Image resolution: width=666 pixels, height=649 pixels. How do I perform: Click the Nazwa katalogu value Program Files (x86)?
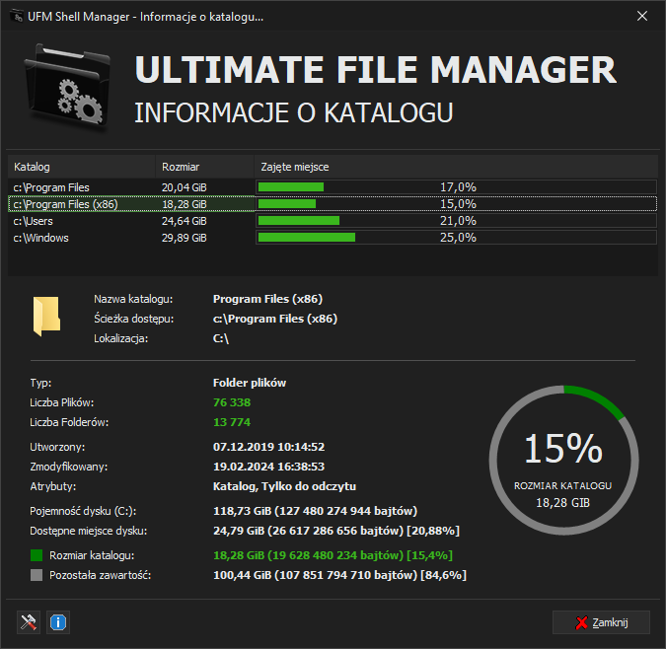(267, 299)
